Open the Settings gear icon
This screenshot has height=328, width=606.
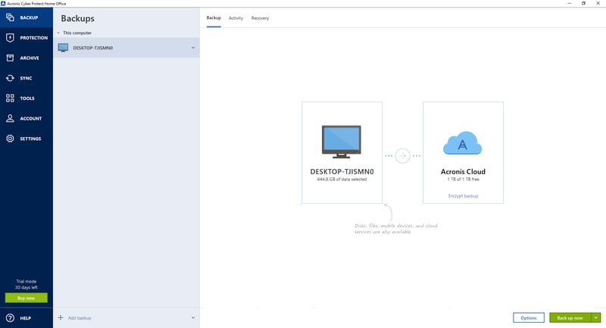[10, 139]
